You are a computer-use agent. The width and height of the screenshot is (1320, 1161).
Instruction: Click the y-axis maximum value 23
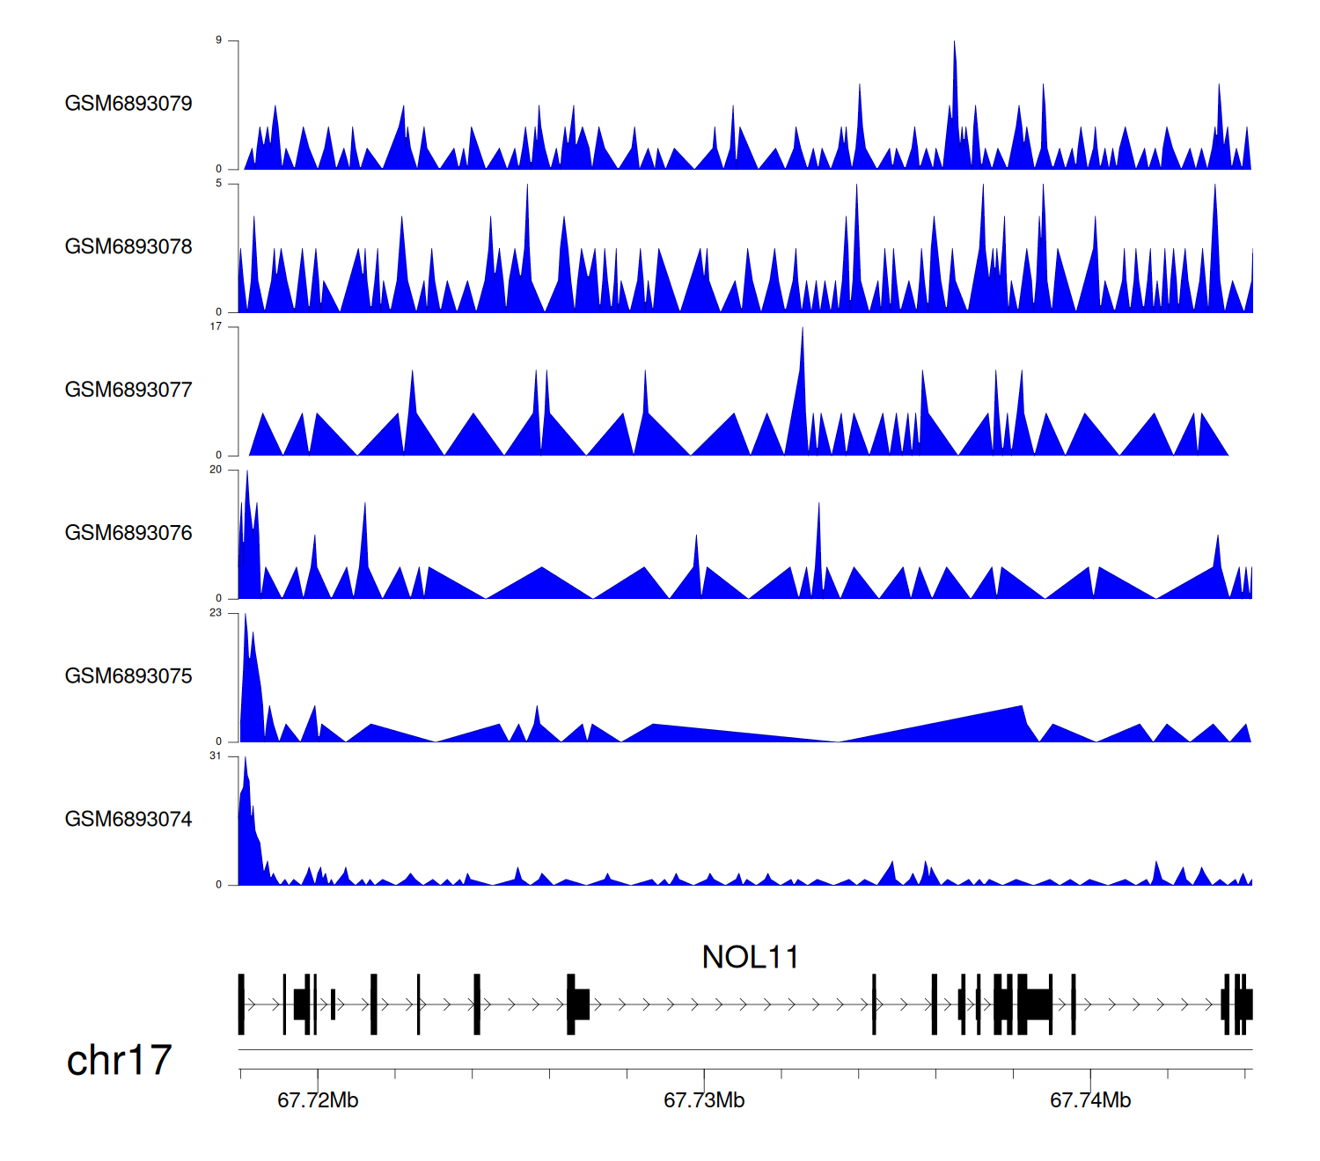[x=216, y=613]
